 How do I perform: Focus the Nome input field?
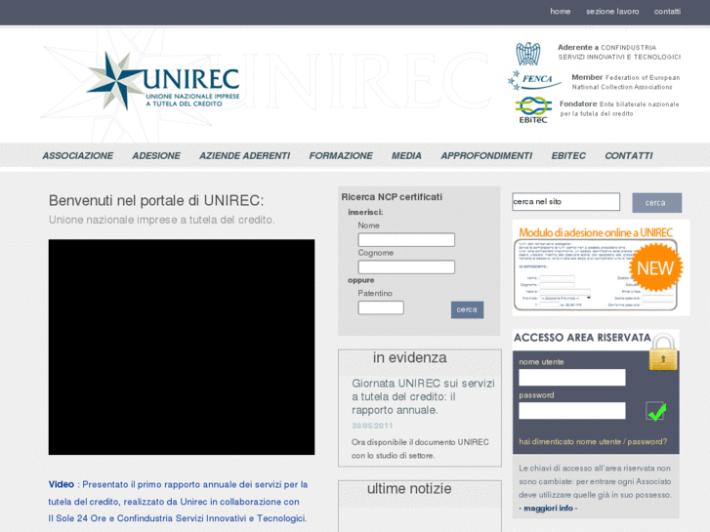(x=406, y=240)
